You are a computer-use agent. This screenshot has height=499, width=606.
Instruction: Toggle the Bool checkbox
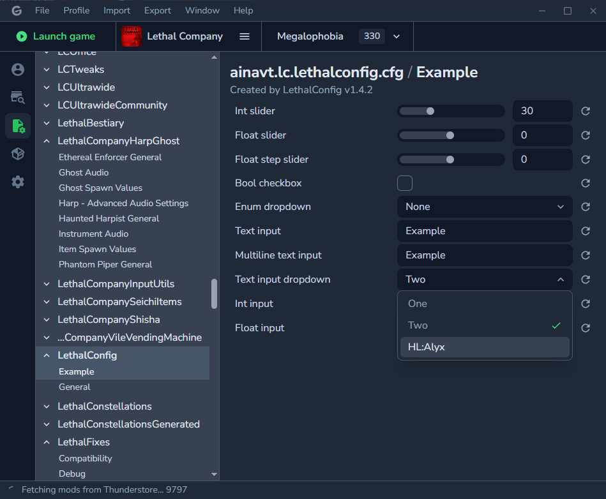click(x=405, y=183)
